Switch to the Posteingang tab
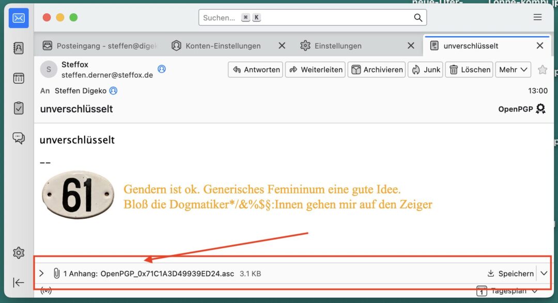Viewport: 558px width, 303px height. pyautogui.click(x=100, y=46)
